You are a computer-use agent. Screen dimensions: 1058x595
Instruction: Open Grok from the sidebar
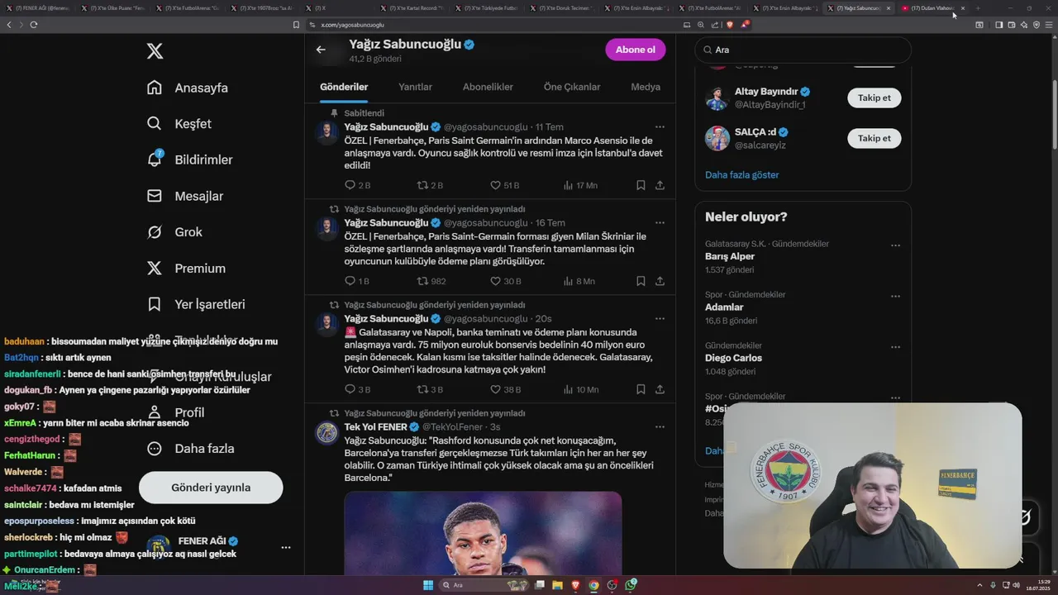pos(174,232)
